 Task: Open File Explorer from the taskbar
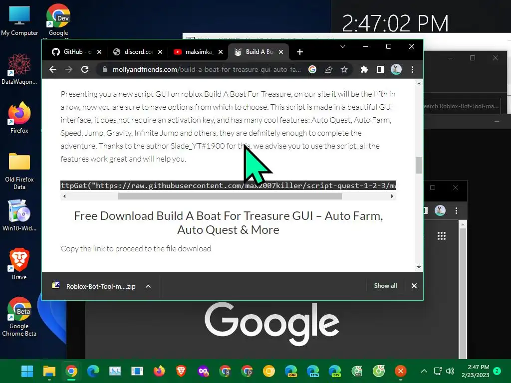tap(49, 371)
